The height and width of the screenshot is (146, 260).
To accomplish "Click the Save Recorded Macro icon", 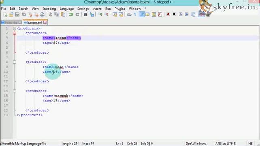I will tap(193, 15).
